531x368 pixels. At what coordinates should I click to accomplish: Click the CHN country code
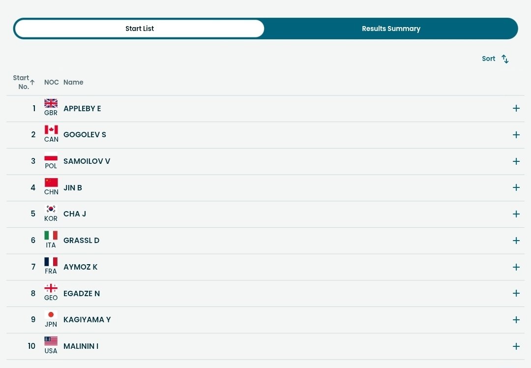click(x=51, y=192)
